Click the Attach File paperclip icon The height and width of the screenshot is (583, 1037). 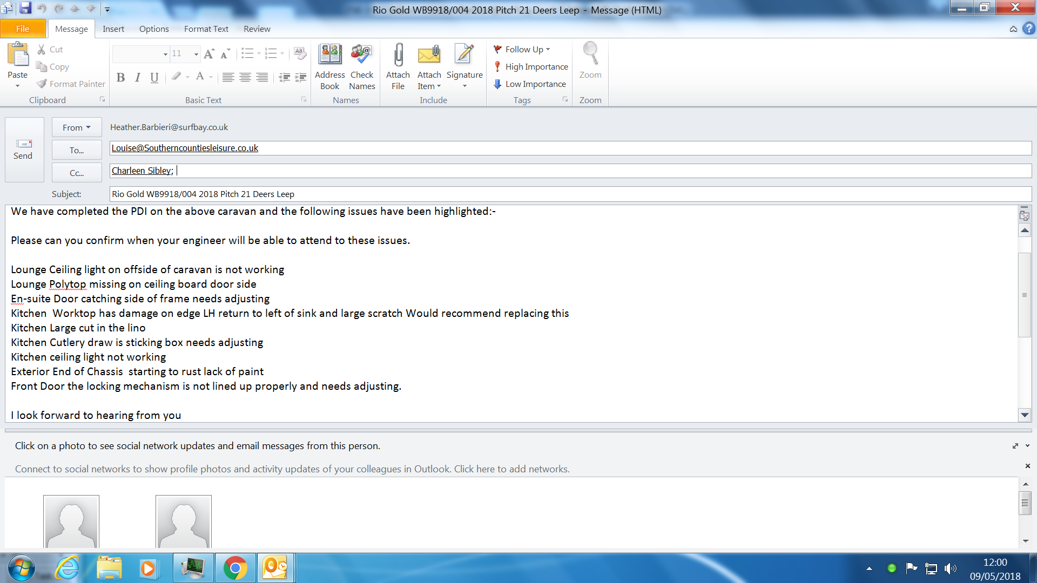click(398, 56)
